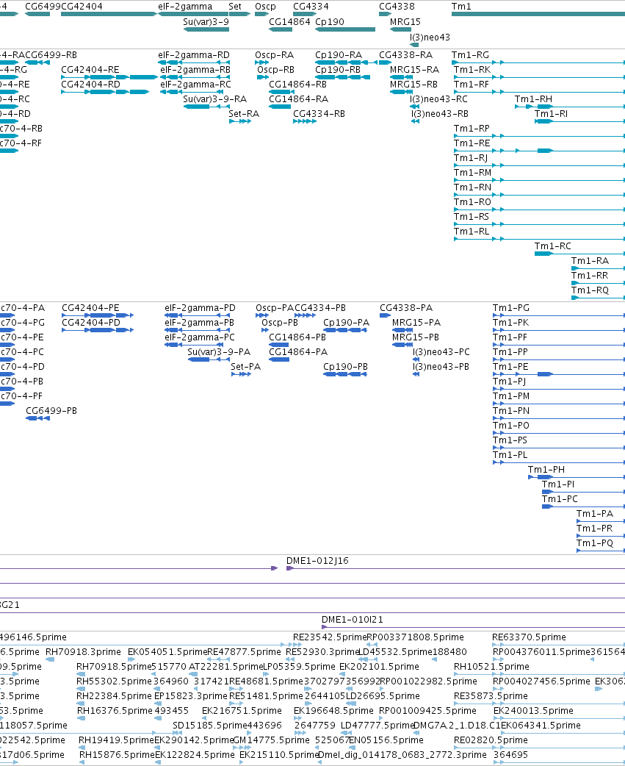625x766 pixels.
Task: Select protein Su(var)3-9-PA
Action: pos(219,351)
